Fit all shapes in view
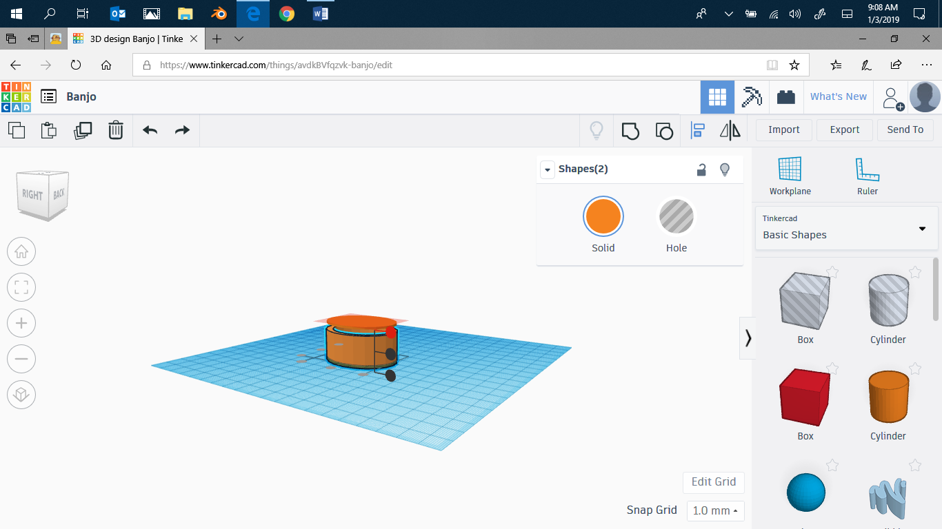 (x=21, y=287)
